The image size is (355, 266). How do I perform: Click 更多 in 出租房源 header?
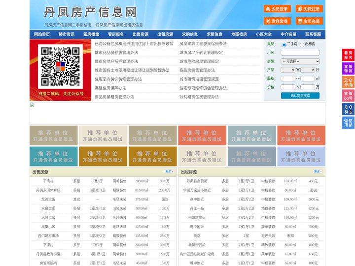318,172
